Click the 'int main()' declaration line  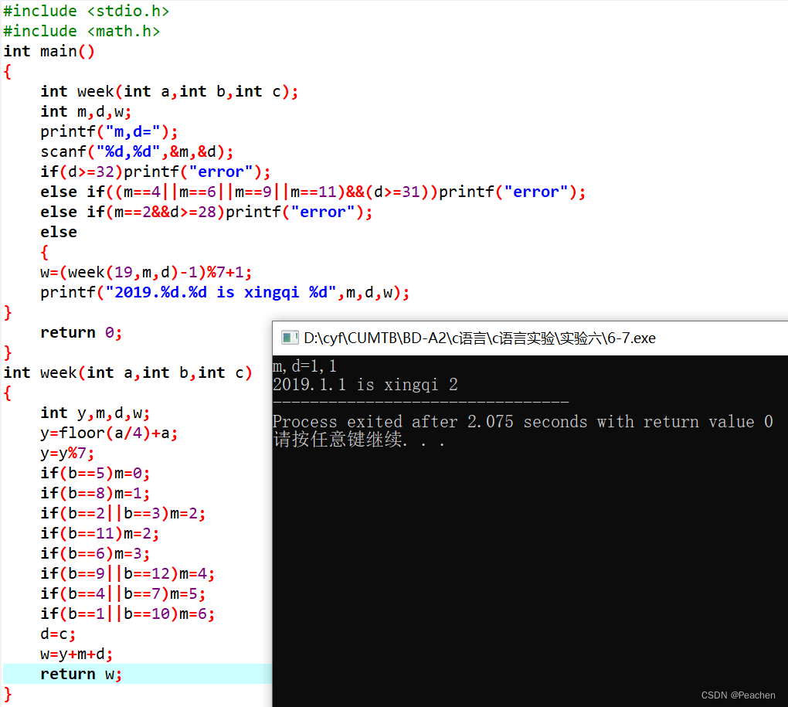[x=49, y=51]
